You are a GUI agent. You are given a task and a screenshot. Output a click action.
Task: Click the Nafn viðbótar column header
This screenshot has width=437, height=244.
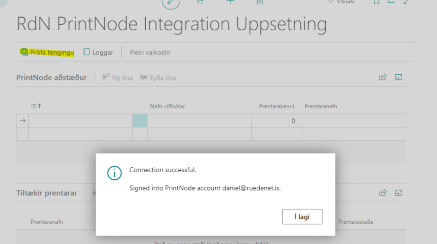[x=167, y=106]
